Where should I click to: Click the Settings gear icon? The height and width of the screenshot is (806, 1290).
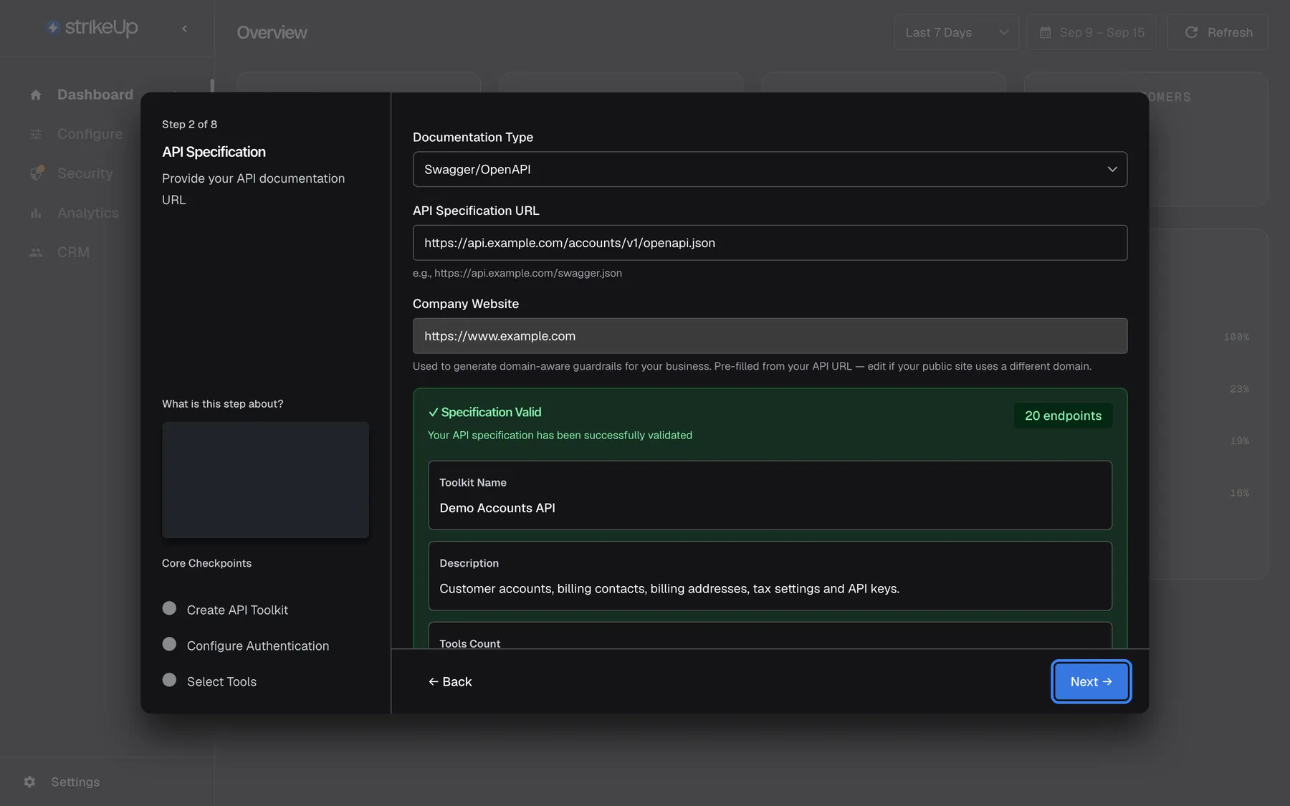[x=29, y=782]
